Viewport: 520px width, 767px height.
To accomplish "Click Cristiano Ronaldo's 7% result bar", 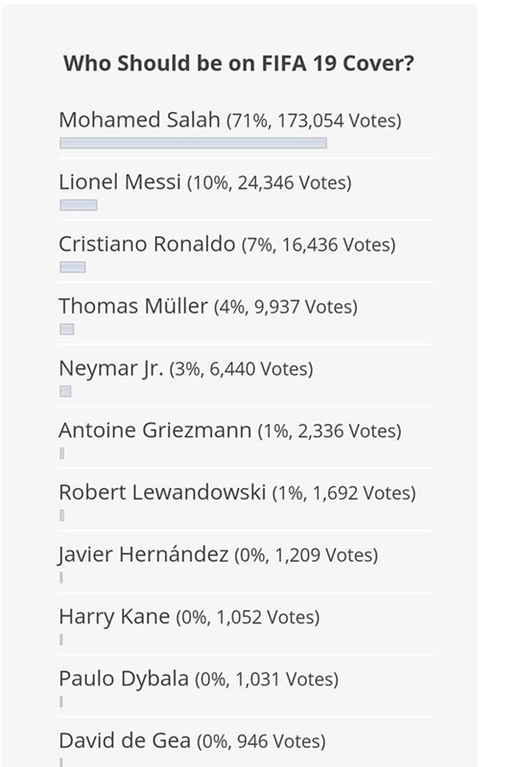I will 73,267.
